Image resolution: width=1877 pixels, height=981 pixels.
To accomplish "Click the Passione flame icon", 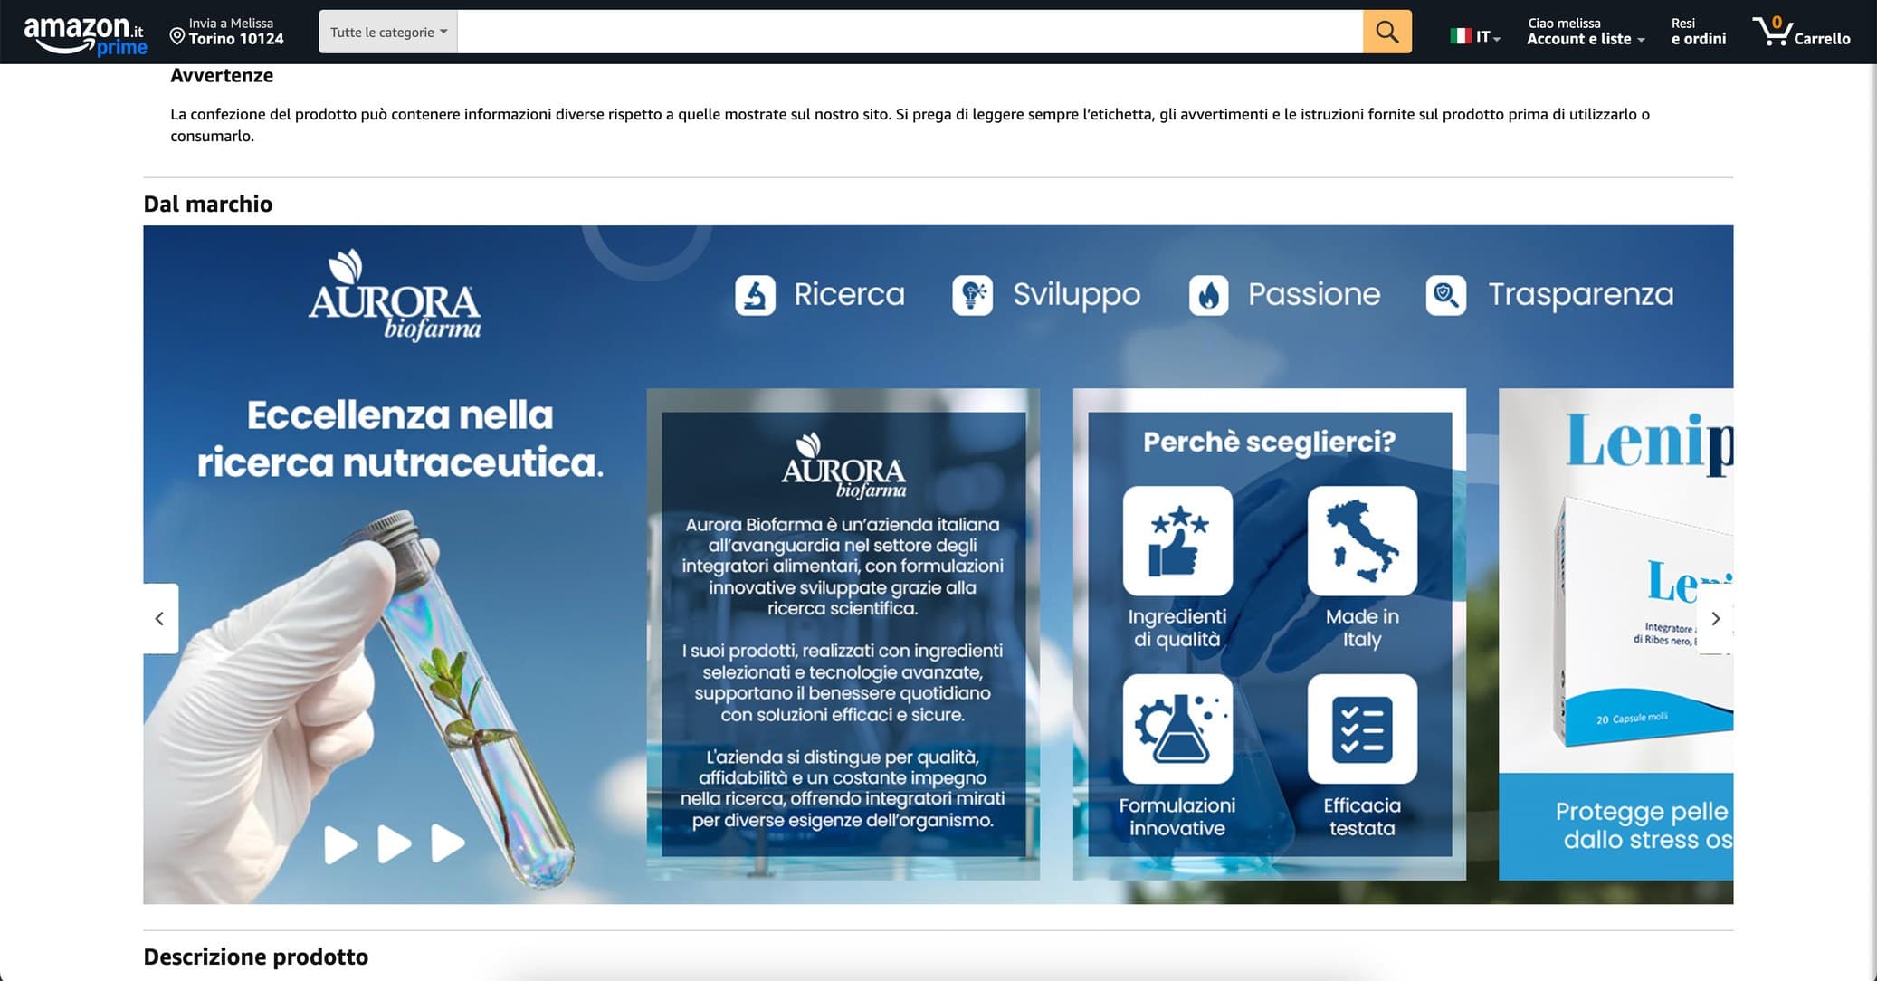I will 1209,295.
